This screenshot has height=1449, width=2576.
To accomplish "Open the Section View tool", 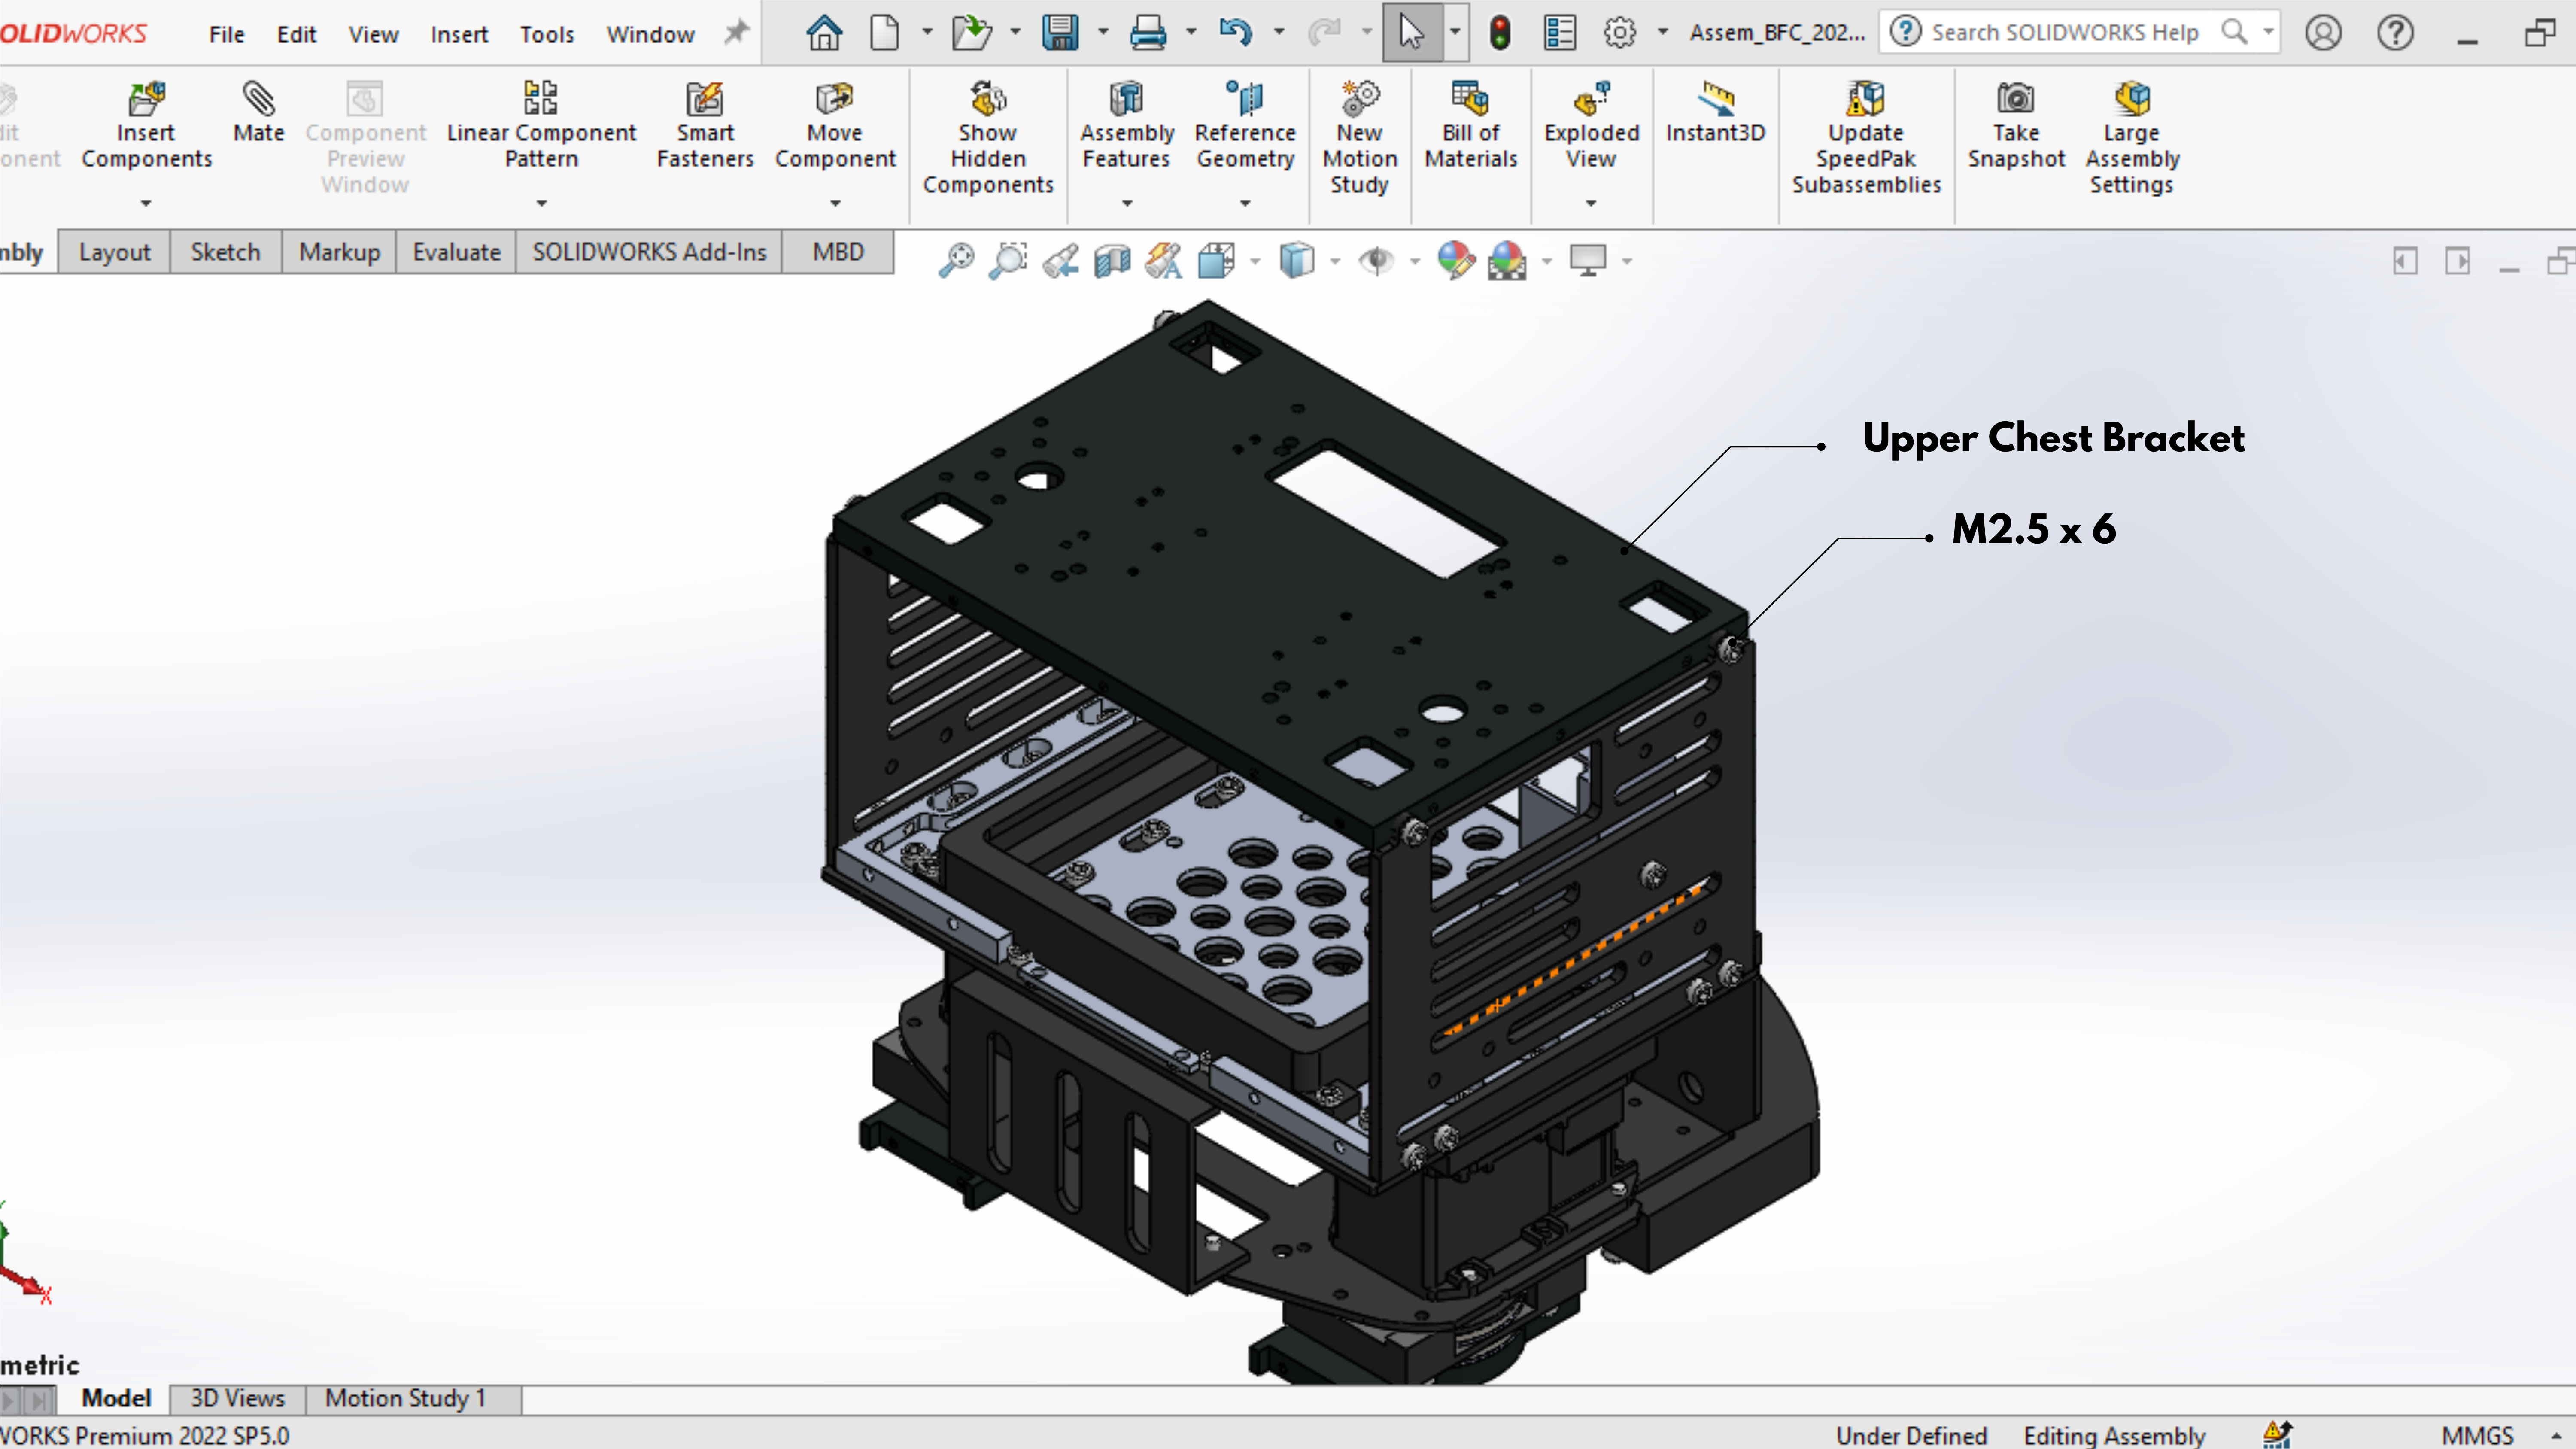I will coord(1111,261).
